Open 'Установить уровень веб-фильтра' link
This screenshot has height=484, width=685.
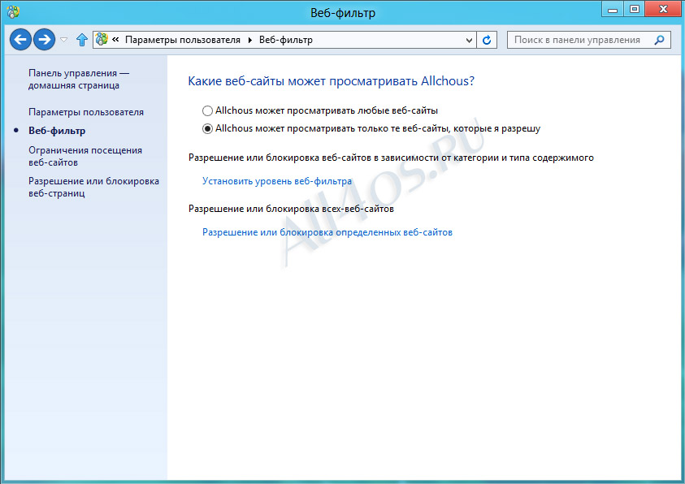click(277, 181)
